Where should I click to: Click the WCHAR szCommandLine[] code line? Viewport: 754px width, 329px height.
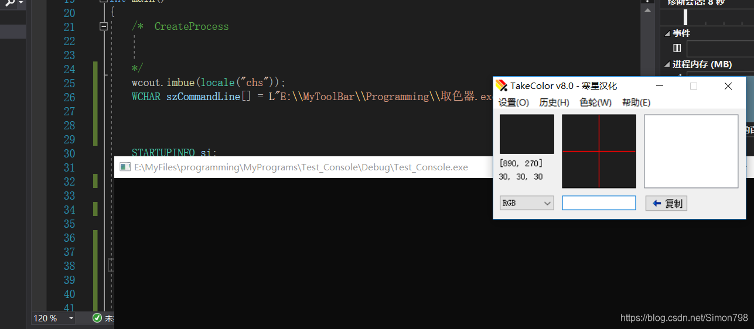pyautogui.click(x=312, y=97)
